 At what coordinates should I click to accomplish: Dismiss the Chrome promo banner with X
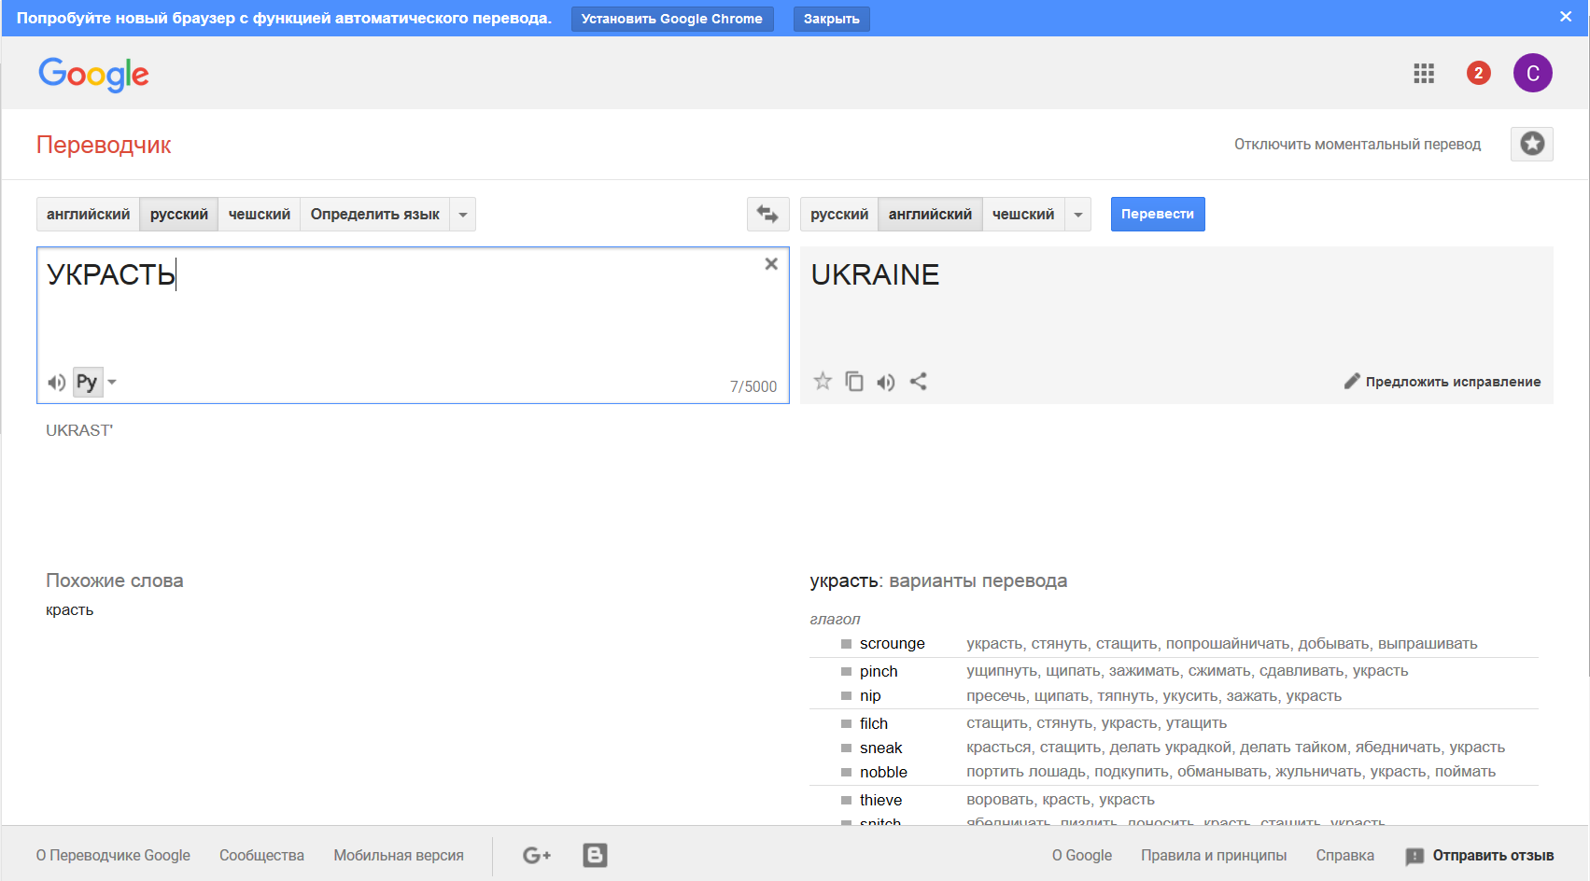tap(1566, 17)
